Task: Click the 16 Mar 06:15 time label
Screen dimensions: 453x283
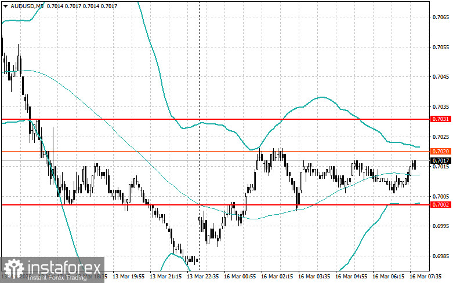Action: (388, 277)
